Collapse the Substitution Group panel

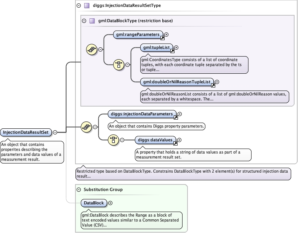(x=79, y=189)
